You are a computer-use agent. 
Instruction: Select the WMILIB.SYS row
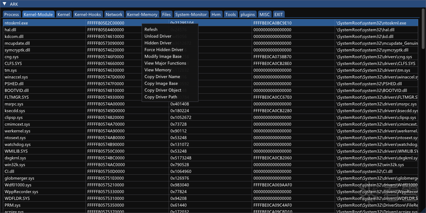pos(210,151)
